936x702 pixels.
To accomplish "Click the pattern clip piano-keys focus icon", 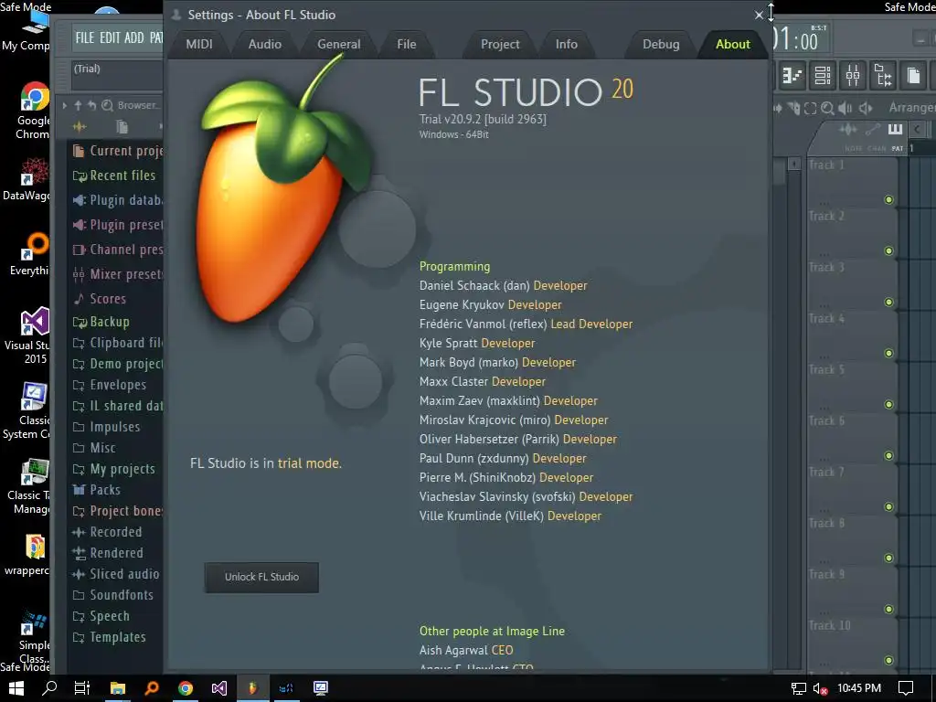I will pyautogui.click(x=895, y=130).
